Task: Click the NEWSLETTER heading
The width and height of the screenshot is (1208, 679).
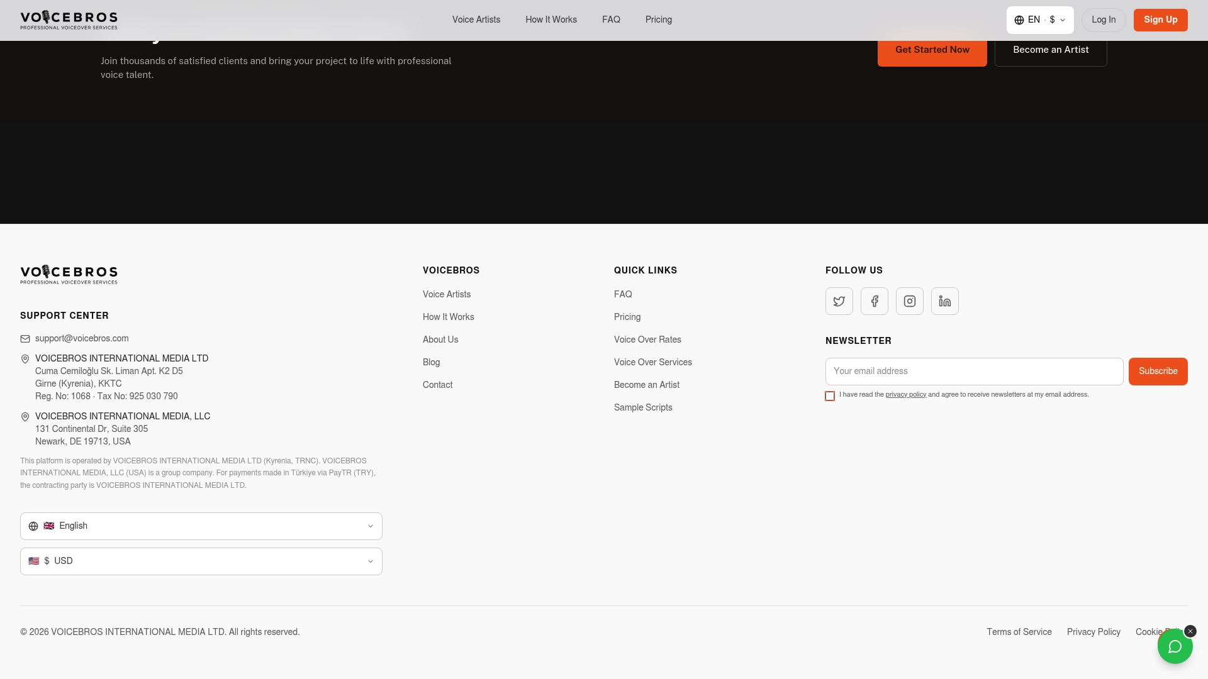Action: [x=858, y=341]
